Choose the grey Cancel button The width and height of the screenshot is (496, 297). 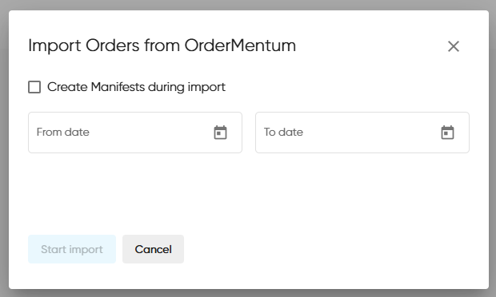click(153, 249)
